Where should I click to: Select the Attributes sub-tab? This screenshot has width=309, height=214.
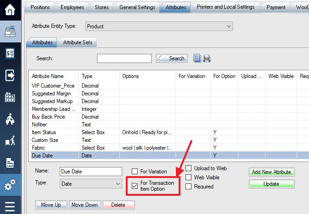(x=42, y=42)
